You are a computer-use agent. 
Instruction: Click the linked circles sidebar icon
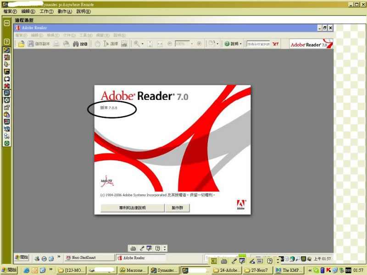pos(7,136)
